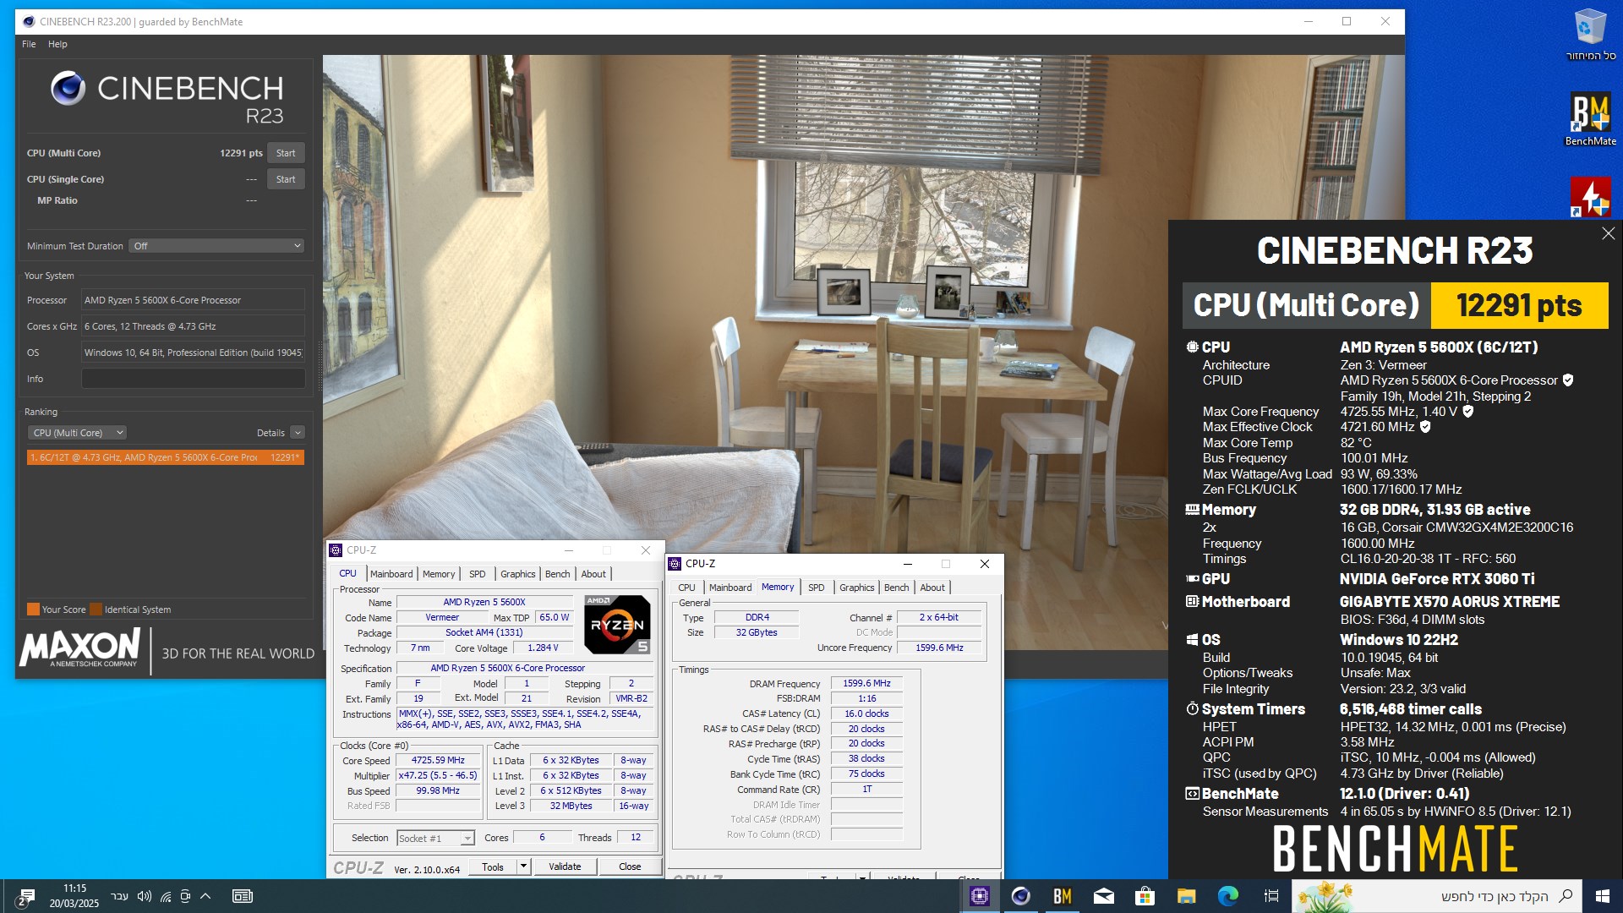Open the red and white lightning-bolt desktop shortcut
The height and width of the screenshot is (913, 1623).
point(1590,196)
